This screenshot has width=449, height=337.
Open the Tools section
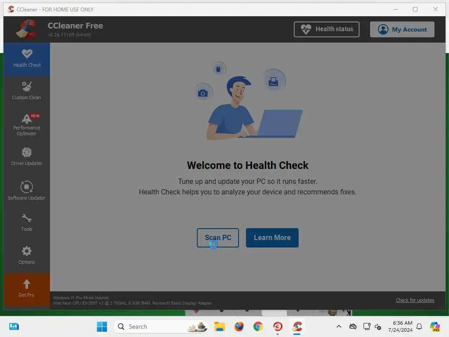click(x=27, y=222)
